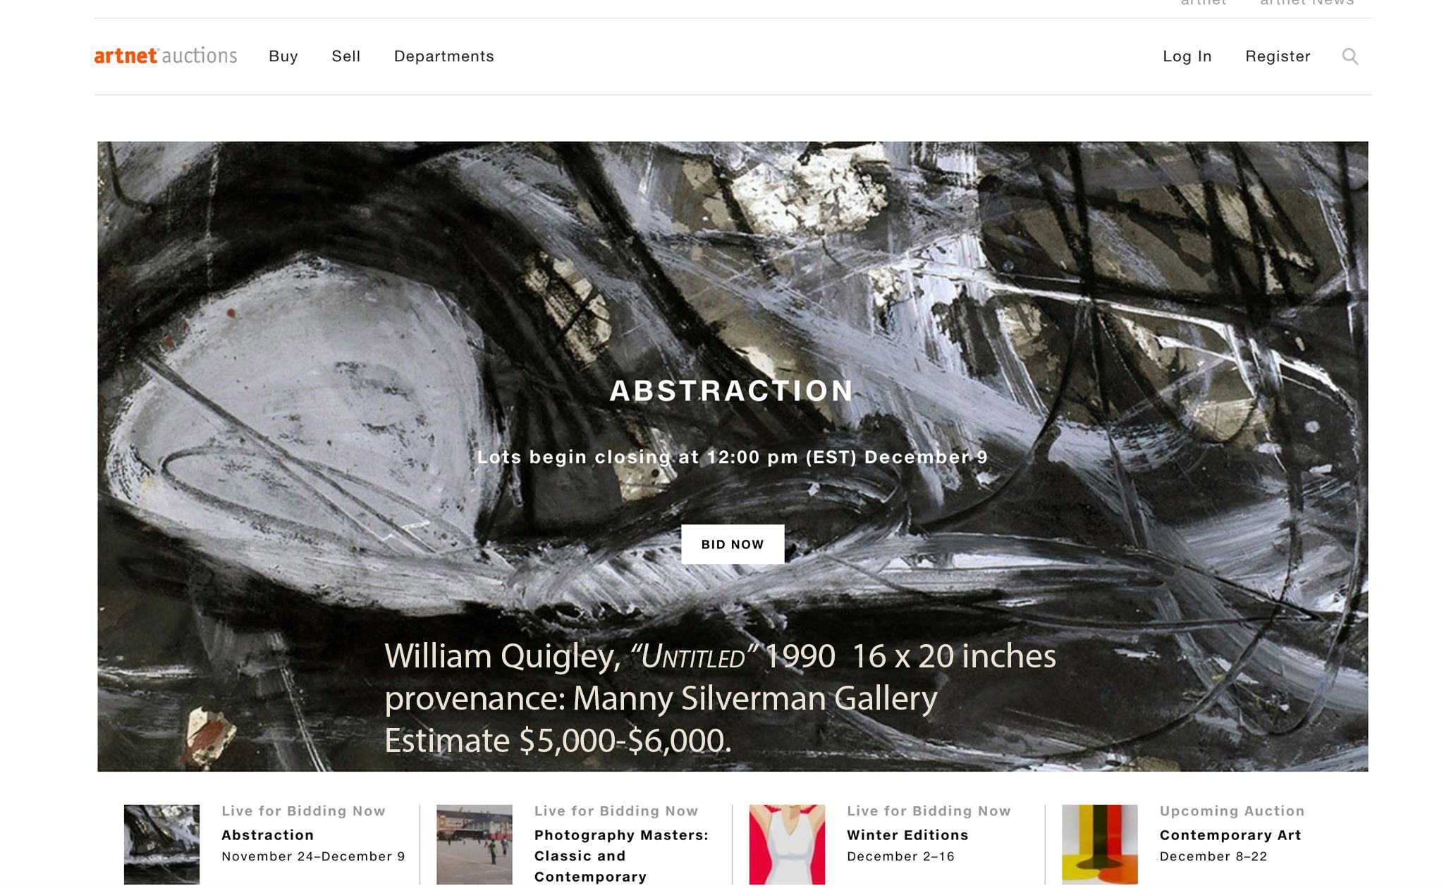This screenshot has height=888, width=1444.
Task: Select the Winter Editions title link
Action: [907, 835]
